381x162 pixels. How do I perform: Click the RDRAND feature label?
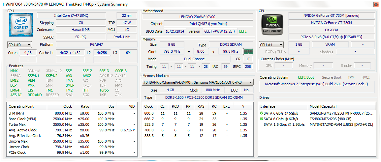coord(35,95)
